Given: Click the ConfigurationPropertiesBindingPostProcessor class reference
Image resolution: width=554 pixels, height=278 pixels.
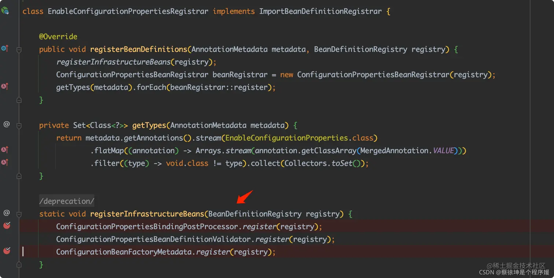Looking at the screenshot, I should point(147,227).
